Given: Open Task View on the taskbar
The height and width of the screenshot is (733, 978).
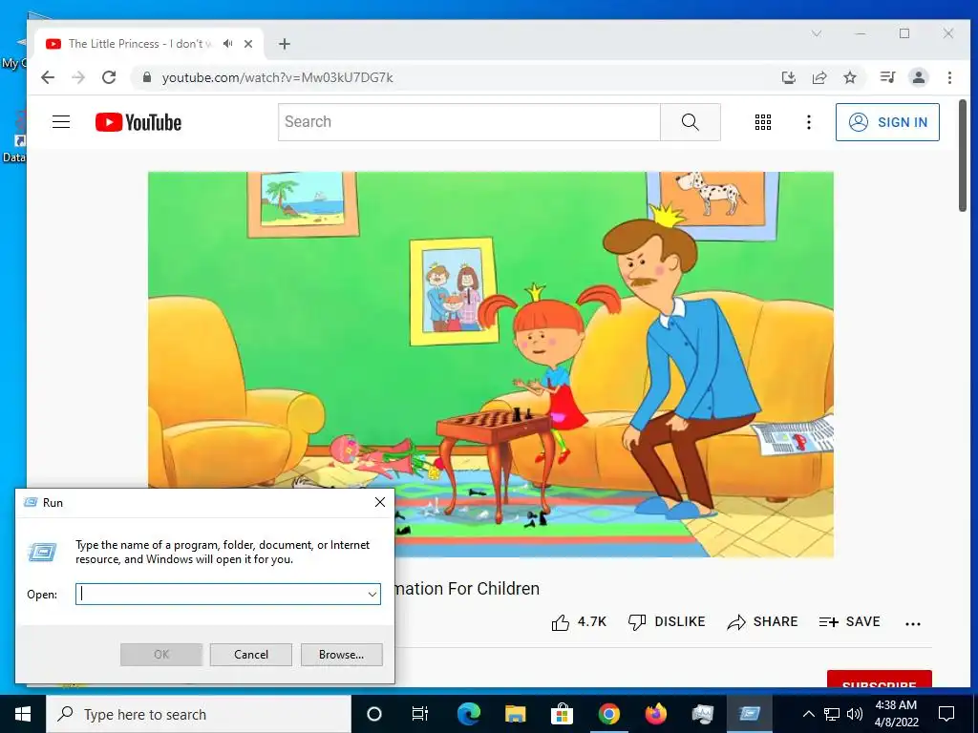Looking at the screenshot, I should 420,714.
